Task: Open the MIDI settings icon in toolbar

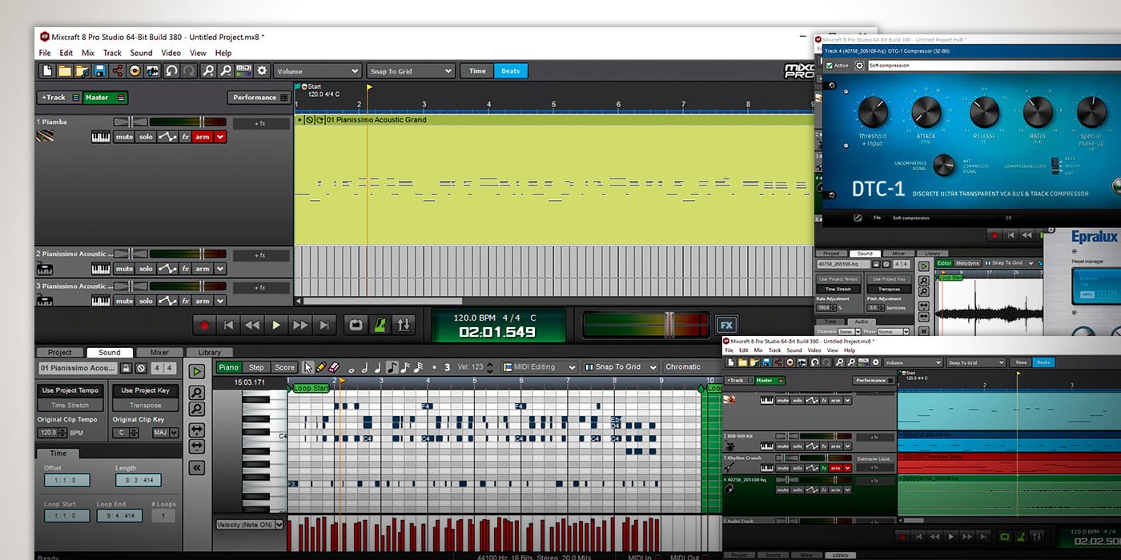Action: (243, 71)
